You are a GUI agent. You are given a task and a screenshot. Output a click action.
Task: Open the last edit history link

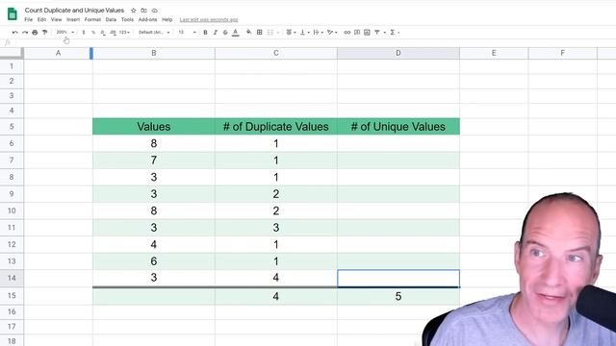[209, 19]
